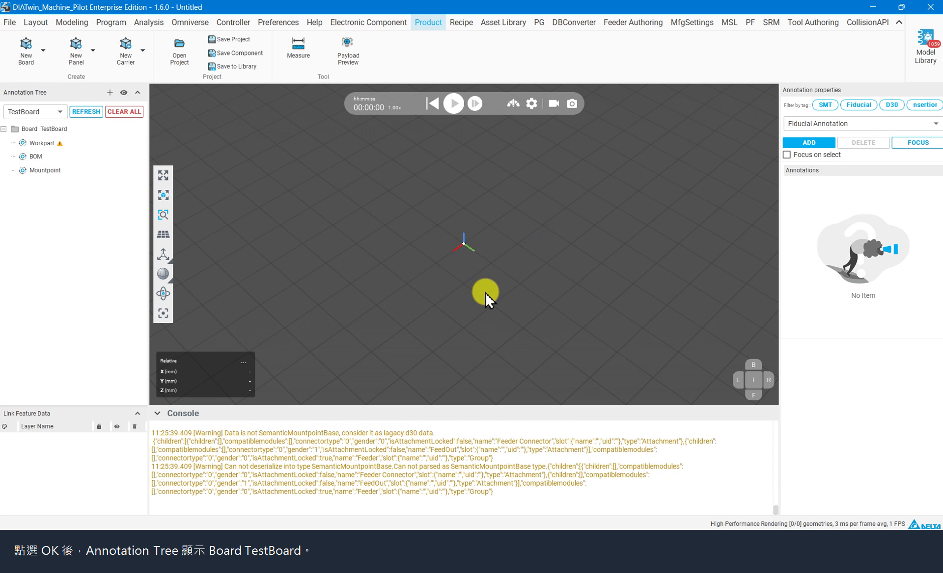The image size is (943, 573).
Task: Click the New Panel icon
Action: pos(76,51)
